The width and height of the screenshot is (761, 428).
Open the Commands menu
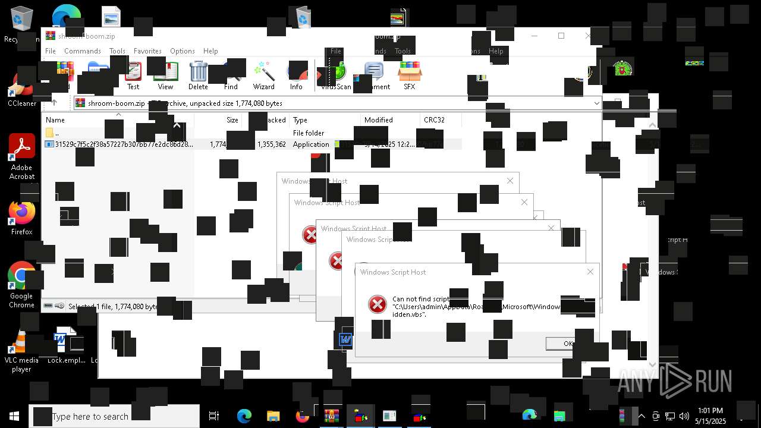[83, 51]
